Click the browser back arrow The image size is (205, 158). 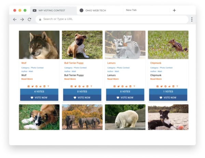tap(15, 19)
